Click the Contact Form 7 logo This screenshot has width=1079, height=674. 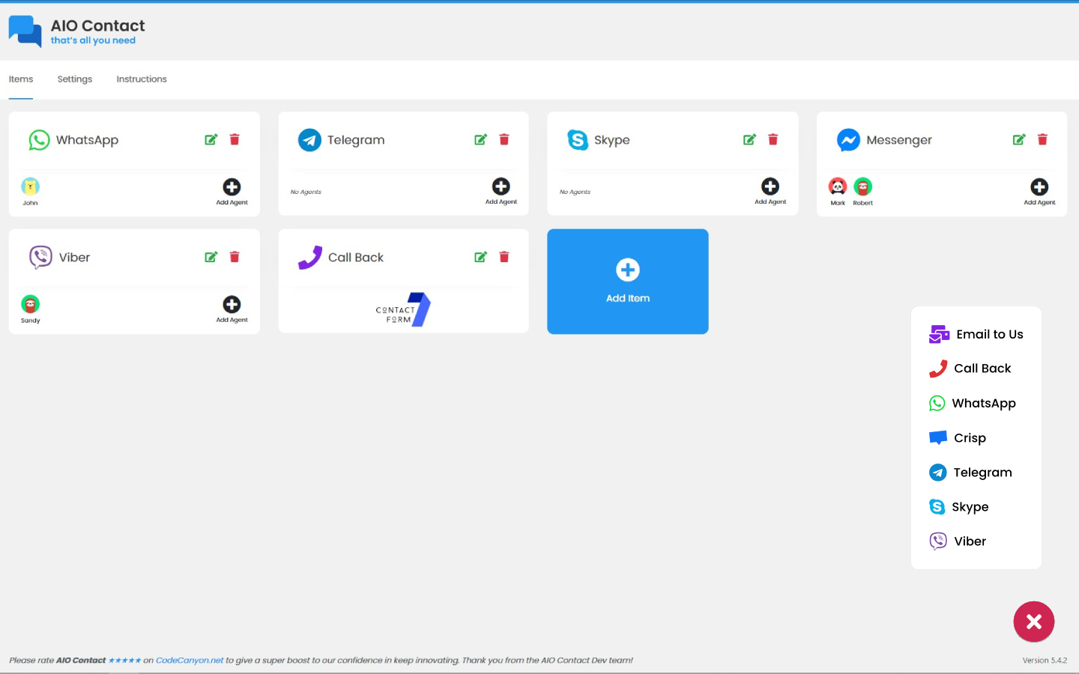coord(403,309)
